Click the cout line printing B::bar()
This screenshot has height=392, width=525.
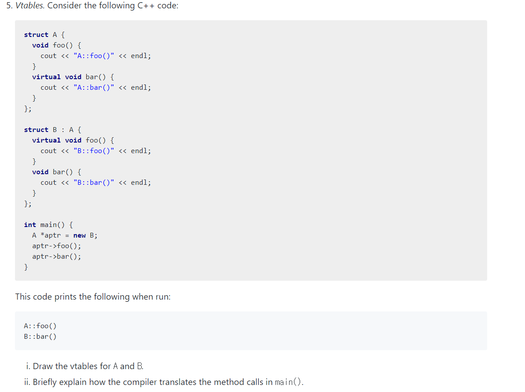[x=95, y=182]
